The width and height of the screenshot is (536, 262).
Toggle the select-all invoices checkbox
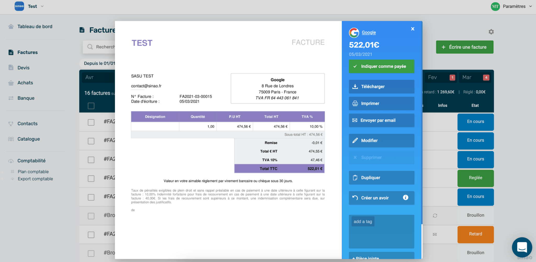pos(91,106)
